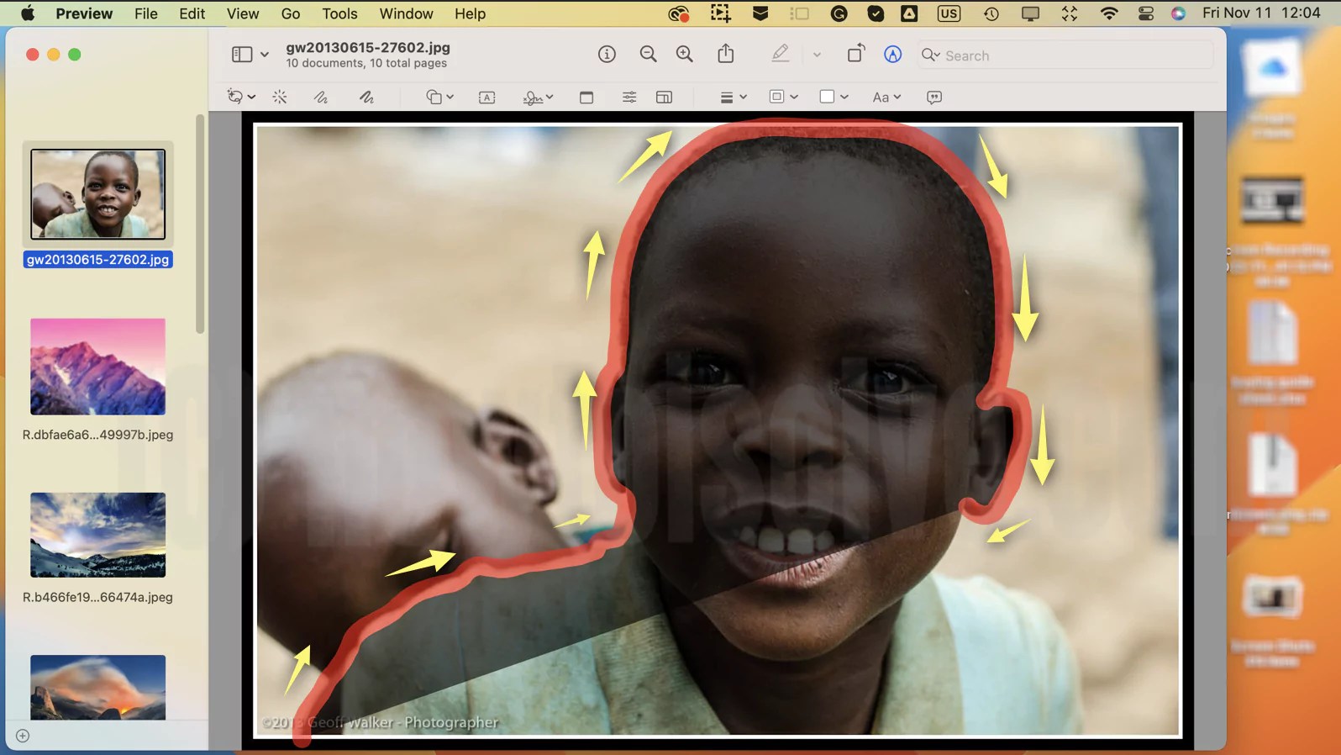Open the Fill Color swatch

827,98
